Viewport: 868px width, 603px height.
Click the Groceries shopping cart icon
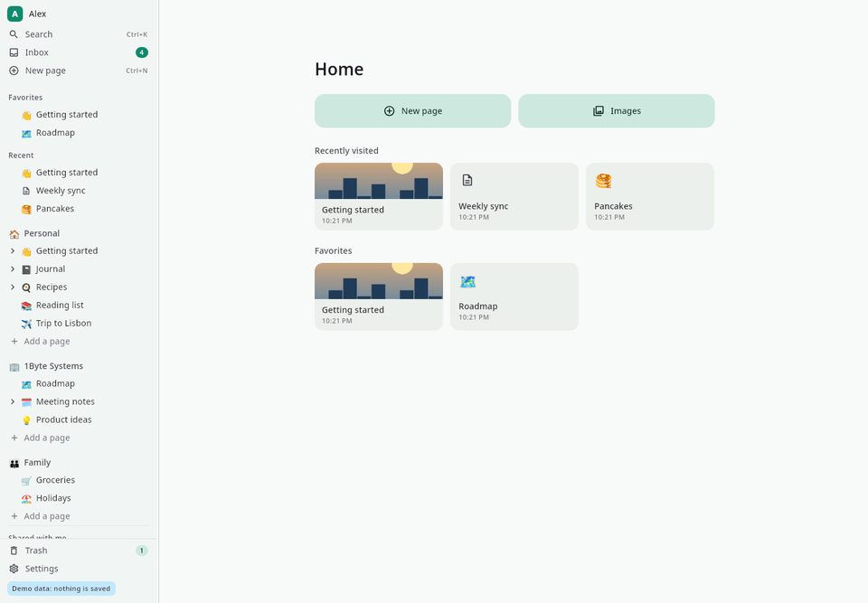click(x=26, y=481)
